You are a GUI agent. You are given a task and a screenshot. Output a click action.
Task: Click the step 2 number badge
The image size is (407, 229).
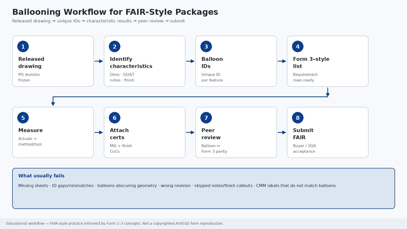pos(114,47)
